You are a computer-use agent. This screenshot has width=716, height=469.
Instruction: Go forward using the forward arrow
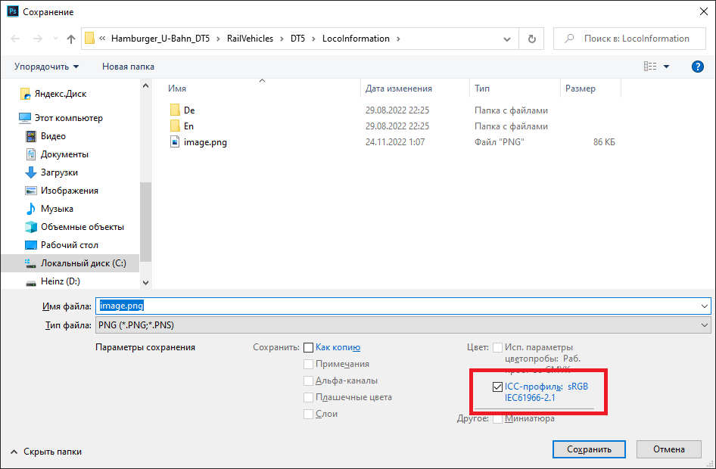(37, 39)
